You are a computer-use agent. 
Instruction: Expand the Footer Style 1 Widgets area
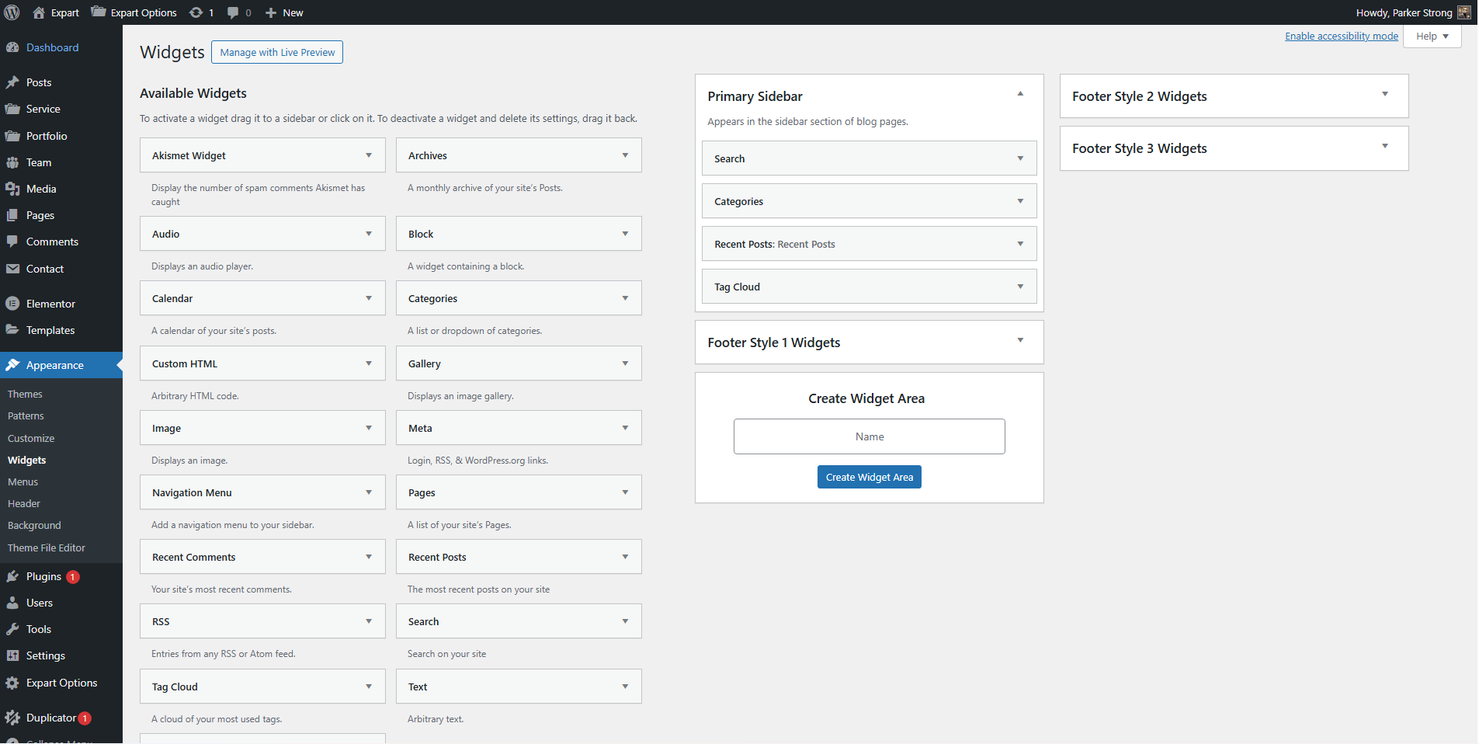1020,341
